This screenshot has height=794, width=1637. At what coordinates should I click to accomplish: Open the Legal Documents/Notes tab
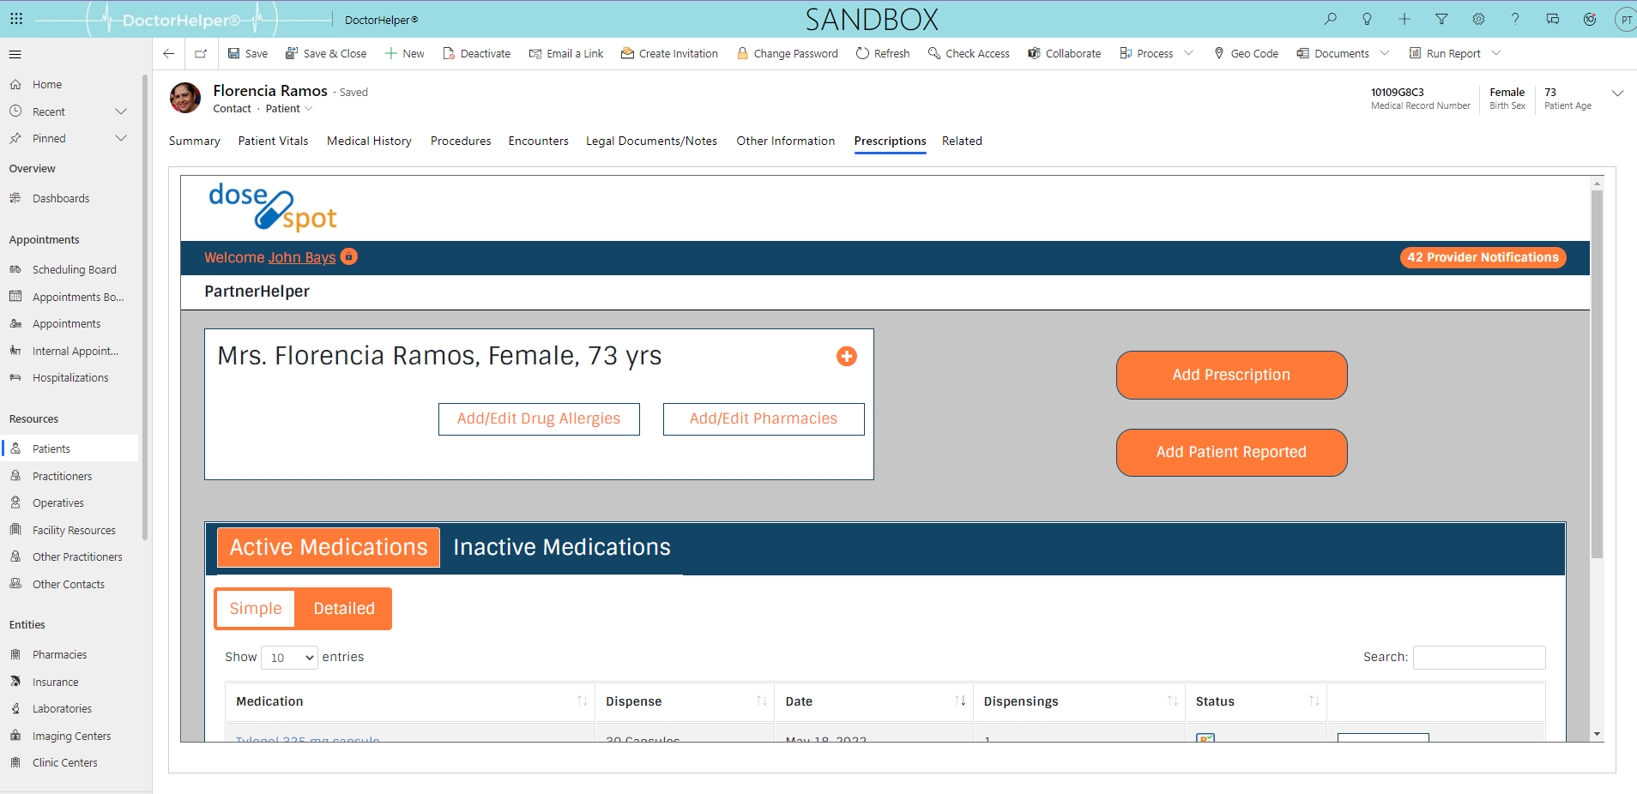coord(651,141)
